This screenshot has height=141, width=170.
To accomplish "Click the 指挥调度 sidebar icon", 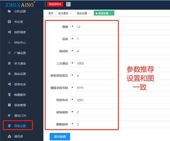I will point(9,32).
